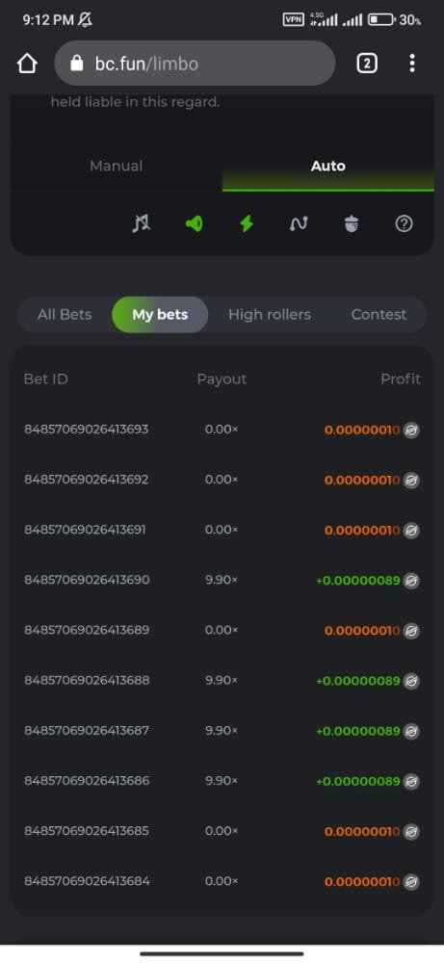Select the My bets pill

(x=160, y=315)
